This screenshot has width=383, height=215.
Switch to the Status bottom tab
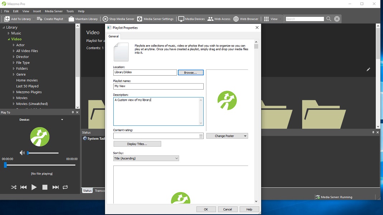87,191
